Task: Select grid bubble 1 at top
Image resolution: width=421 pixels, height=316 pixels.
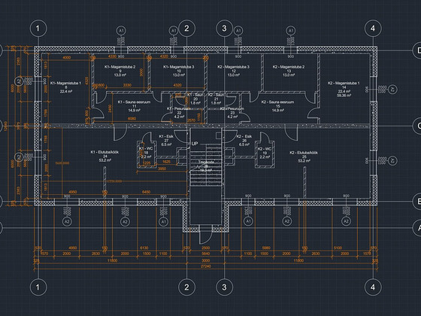Action: point(38,29)
